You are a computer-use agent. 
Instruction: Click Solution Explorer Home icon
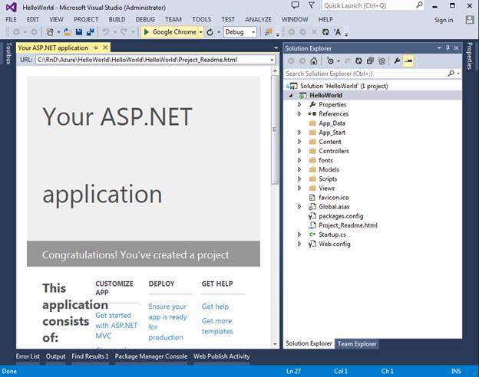click(313, 61)
